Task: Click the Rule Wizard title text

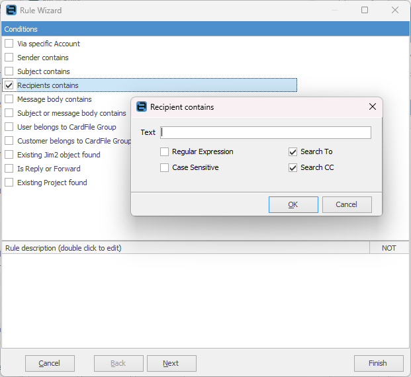Action: [x=41, y=11]
